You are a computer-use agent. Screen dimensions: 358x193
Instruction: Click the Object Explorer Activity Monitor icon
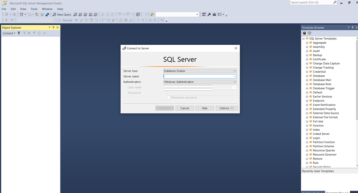pyautogui.click(x=44, y=33)
